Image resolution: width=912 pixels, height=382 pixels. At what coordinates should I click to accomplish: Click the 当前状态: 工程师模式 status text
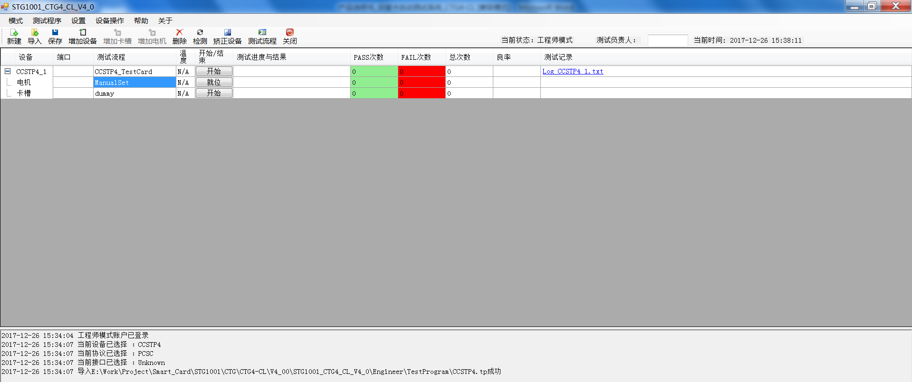tap(537, 40)
